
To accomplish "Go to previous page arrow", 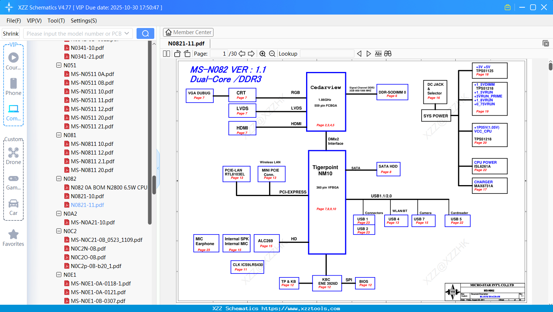I will (242, 54).
